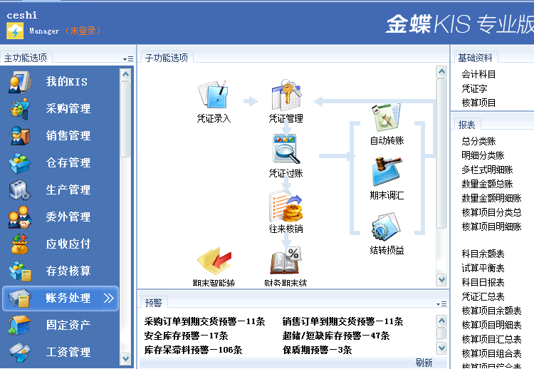This screenshot has height=369, width=534.
Task: Click 安全库存预警－17条 alert
Action: pyautogui.click(x=186, y=336)
